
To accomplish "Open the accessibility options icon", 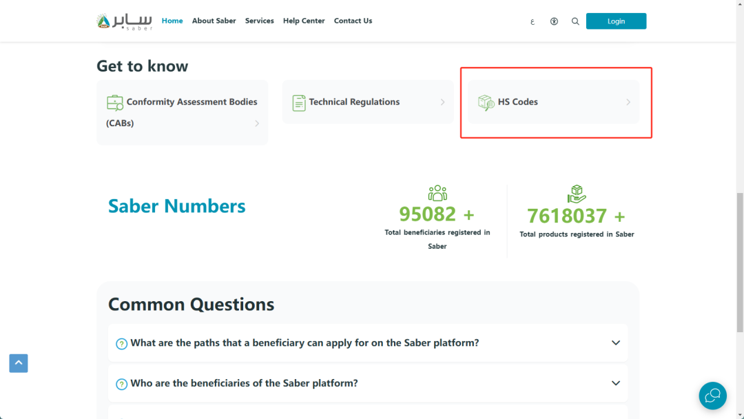I will [554, 21].
